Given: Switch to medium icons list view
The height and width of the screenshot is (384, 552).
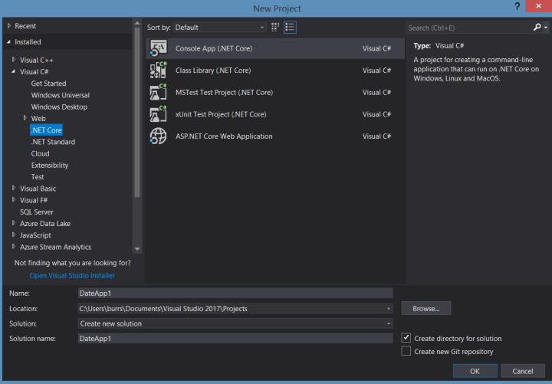Looking at the screenshot, I should pyautogui.click(x=291, y=27).
